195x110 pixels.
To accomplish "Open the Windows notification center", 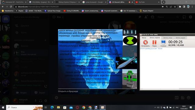I will 191,107.
